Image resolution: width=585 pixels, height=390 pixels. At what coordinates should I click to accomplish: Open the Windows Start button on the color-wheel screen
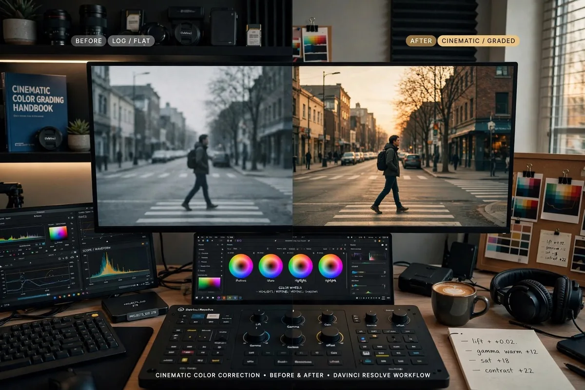pyautogui.click(x=197, y=297)
